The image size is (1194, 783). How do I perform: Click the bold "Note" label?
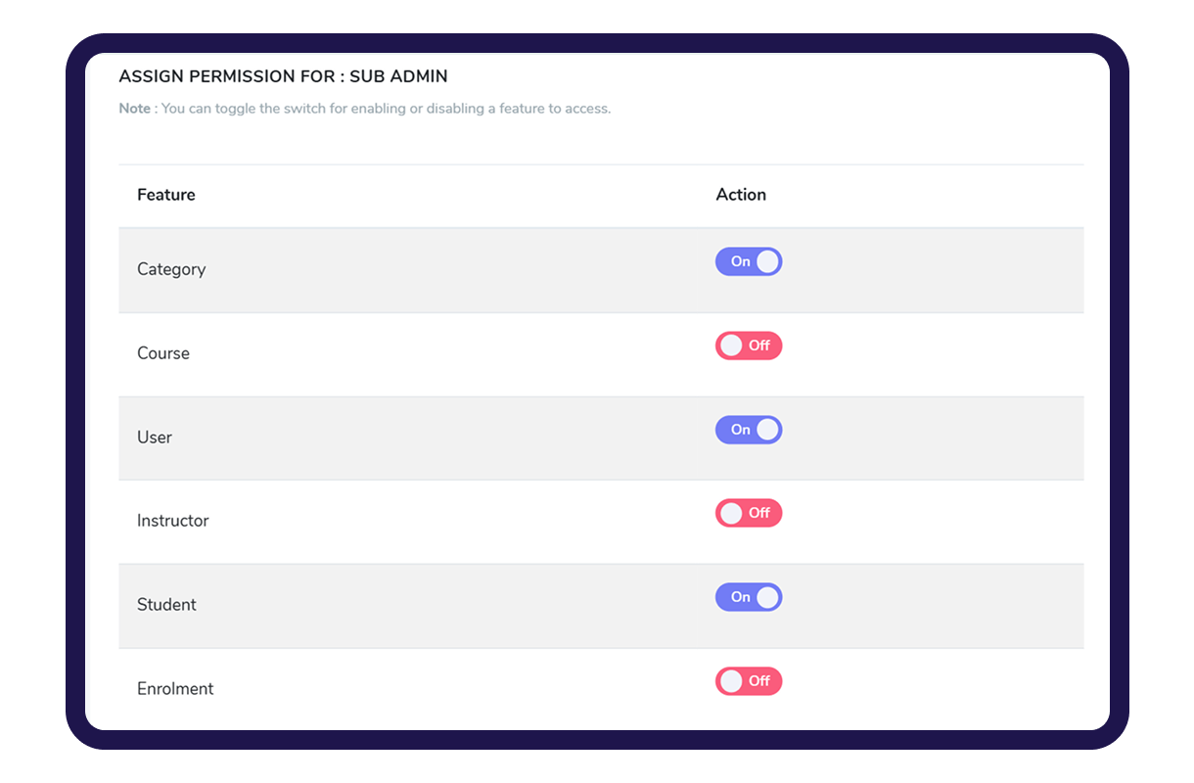coord(135,109)
